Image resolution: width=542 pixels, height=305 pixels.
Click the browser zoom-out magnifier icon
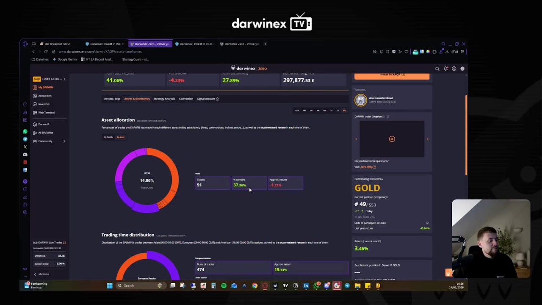[x=375, y=52]
